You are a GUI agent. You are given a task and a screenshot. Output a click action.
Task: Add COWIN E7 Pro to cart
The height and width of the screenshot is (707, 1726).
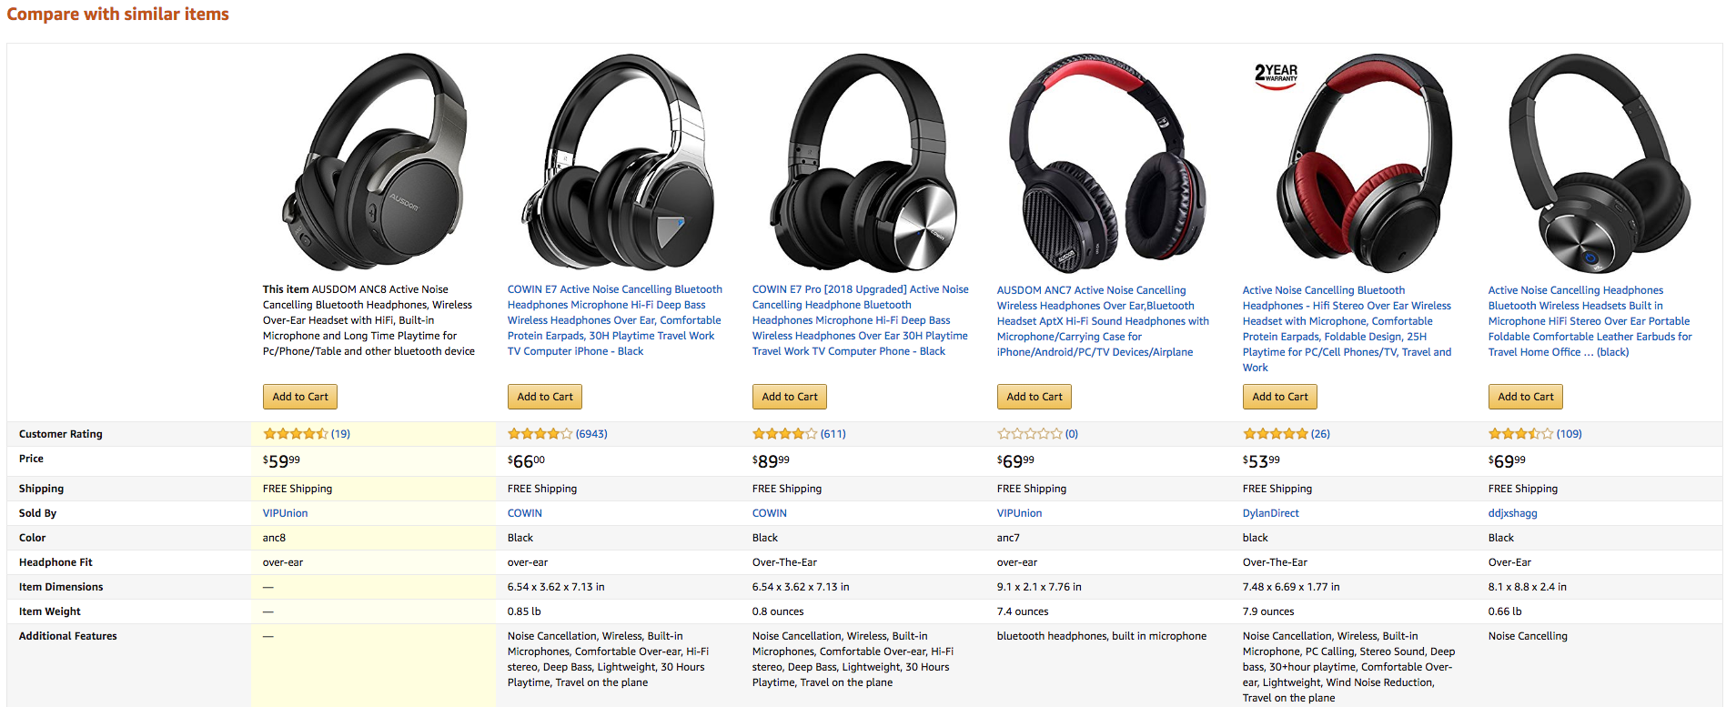coord(790,397)
